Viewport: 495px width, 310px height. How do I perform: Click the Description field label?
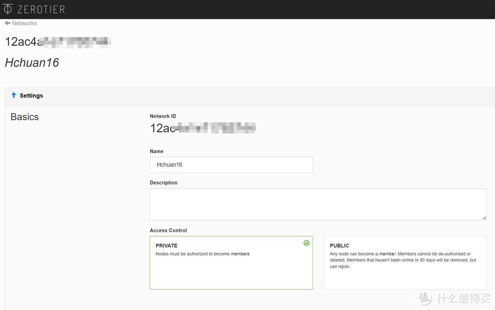tap(164, 183)
